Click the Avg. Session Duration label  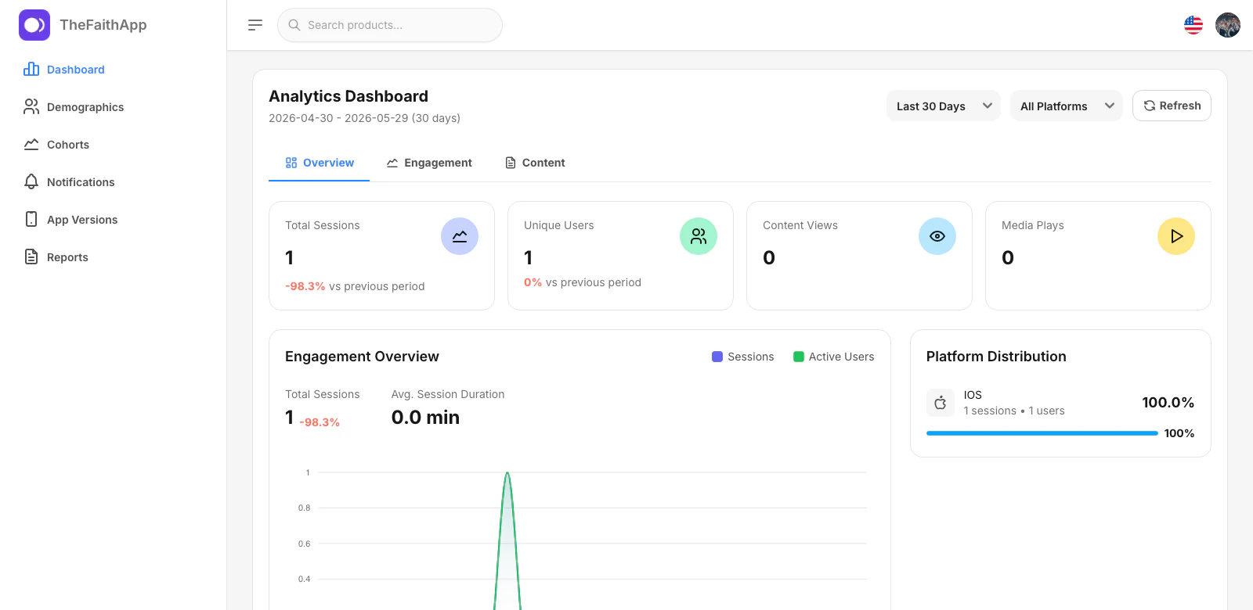click(x=448, y=394)
